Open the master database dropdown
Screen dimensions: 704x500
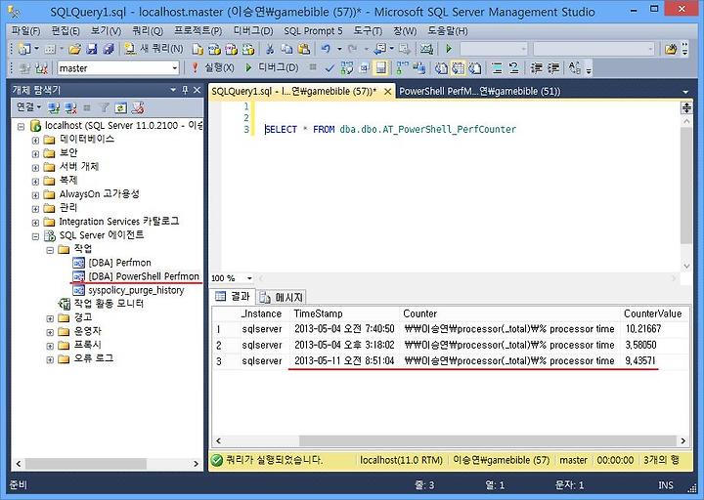click(x=175, y=68)
